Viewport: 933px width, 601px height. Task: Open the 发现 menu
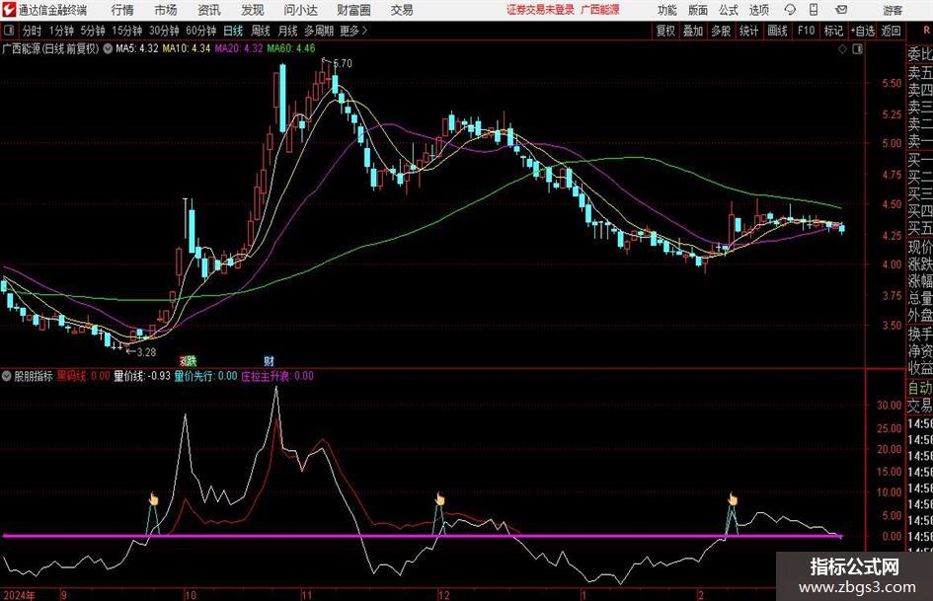coord(253,10)
